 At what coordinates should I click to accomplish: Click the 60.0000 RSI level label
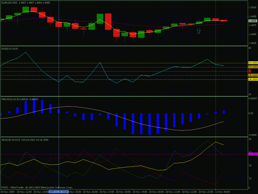(253, 63)
